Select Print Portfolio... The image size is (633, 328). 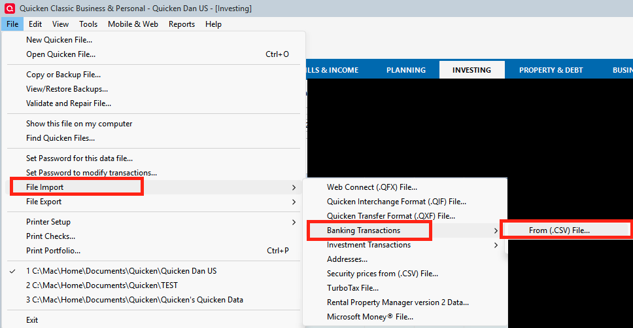[x=154, y=251]
